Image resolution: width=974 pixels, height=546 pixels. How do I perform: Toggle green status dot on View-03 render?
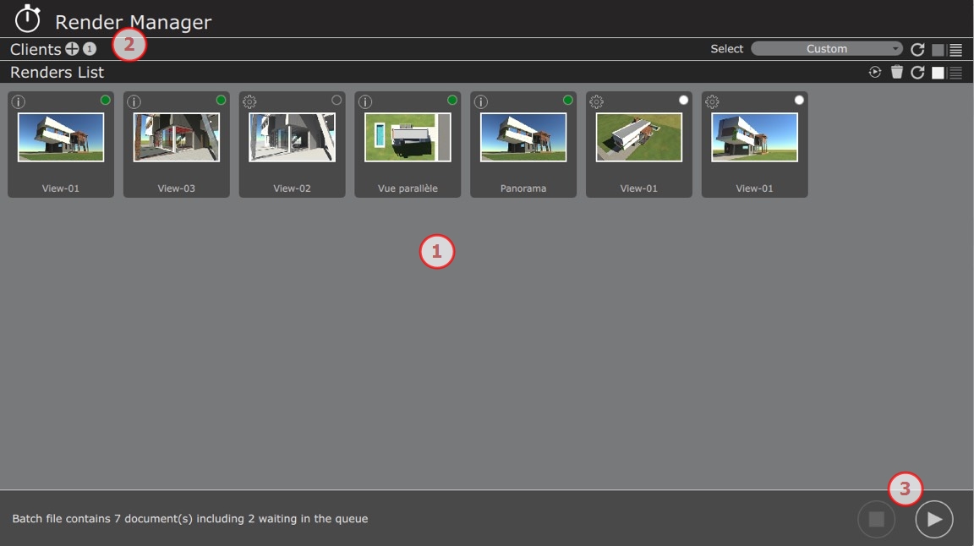point(221,101)
